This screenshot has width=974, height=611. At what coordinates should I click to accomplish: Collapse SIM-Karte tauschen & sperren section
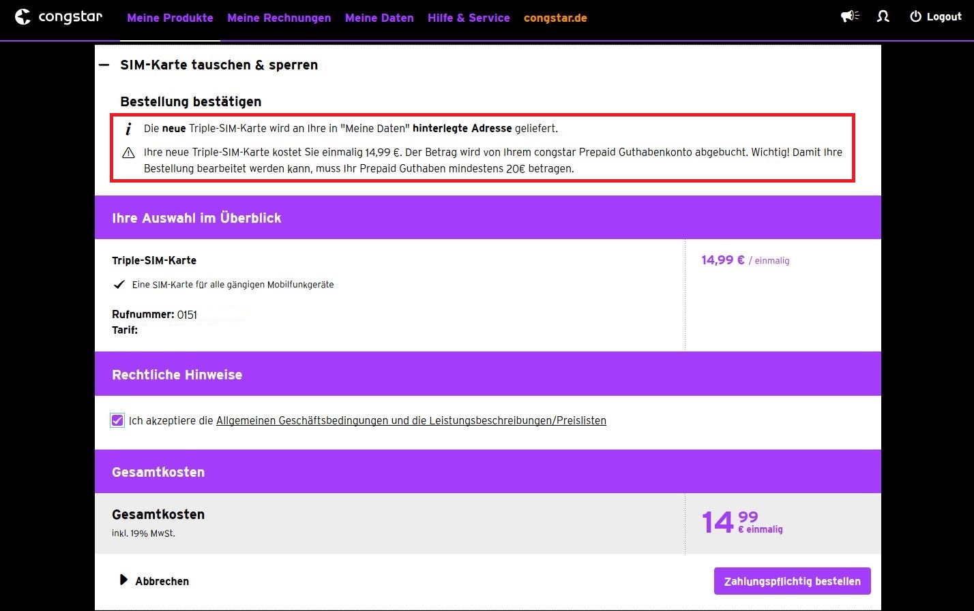click(x=104, y=65)
